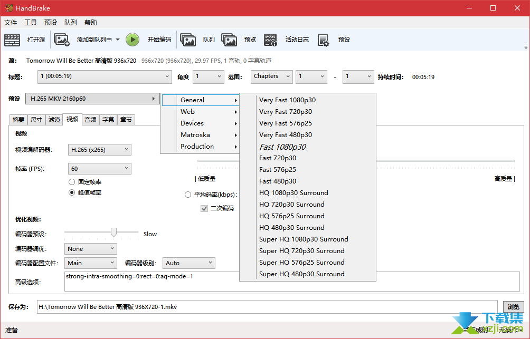
Task: Open the framerate dropdown showing 60
Action: click(x=100, y=169)
